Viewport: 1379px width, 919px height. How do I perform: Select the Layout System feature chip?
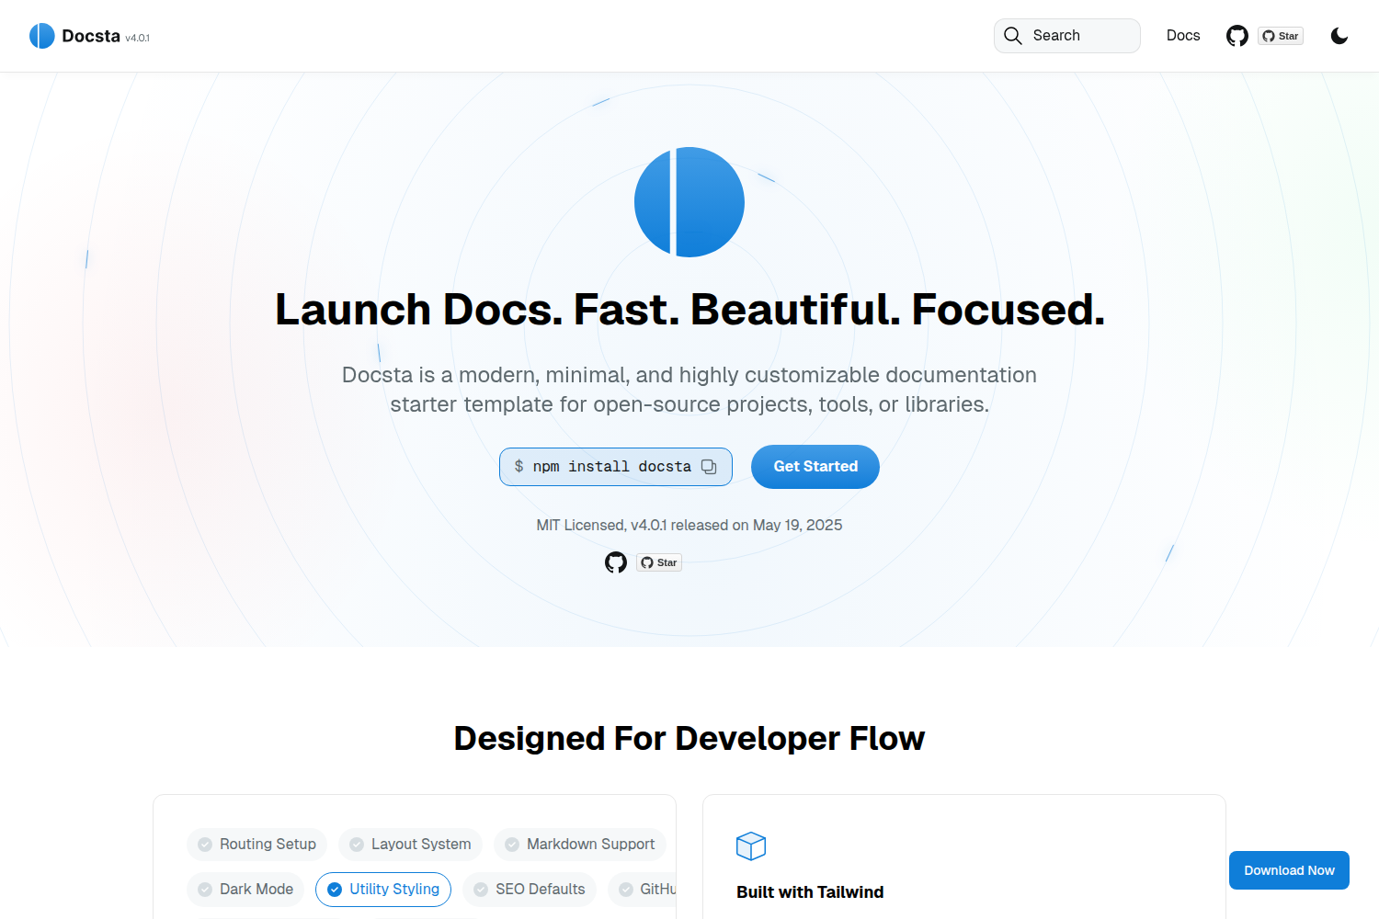point(410,845)
